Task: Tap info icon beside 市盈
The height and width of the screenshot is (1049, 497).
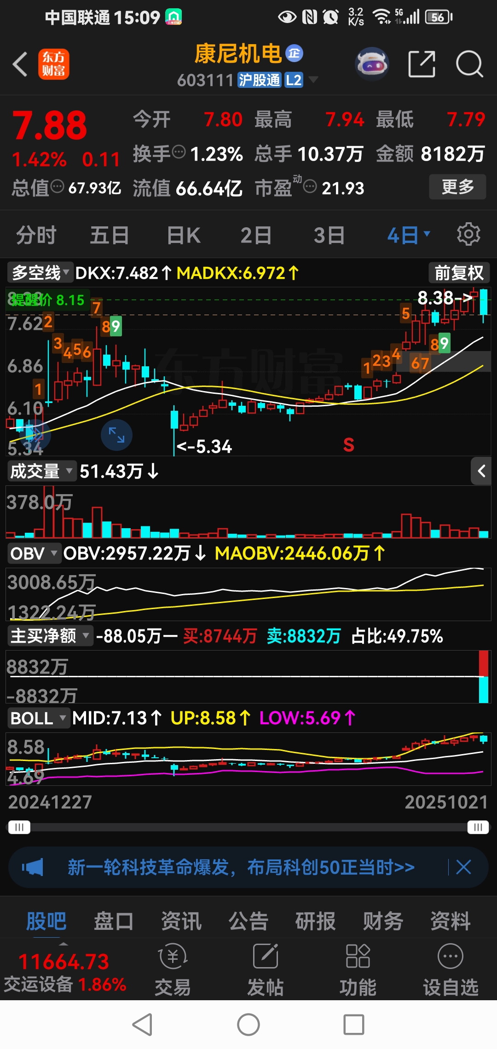Action: [311, 186]
